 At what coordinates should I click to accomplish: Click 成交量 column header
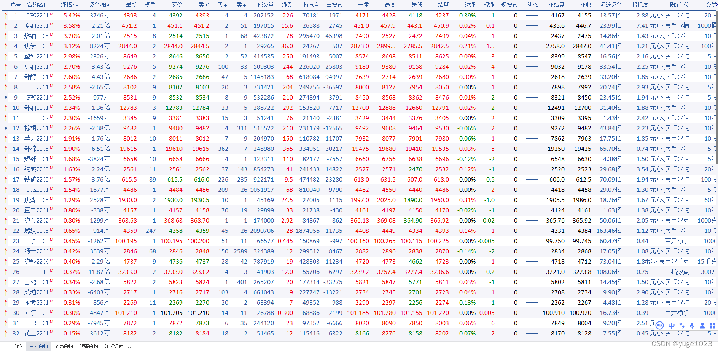tap(266, 5)
